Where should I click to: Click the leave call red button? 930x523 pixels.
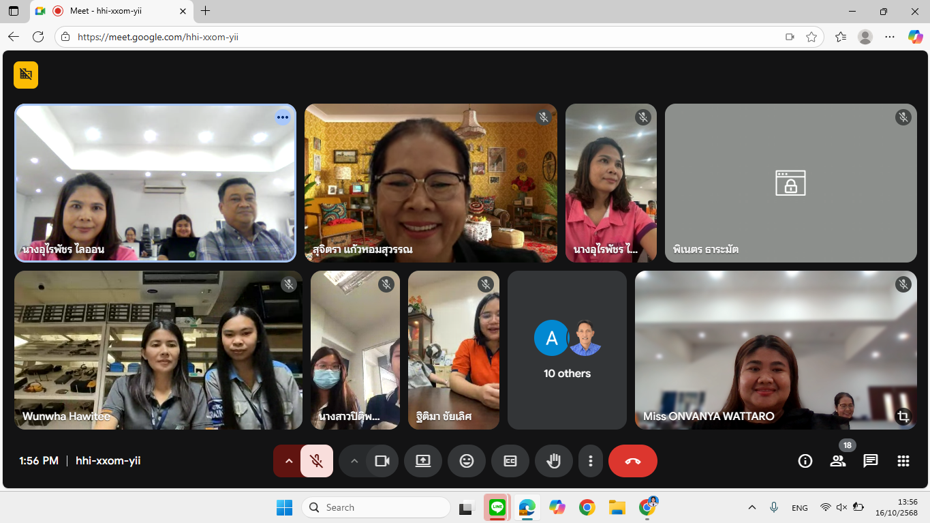(632, 461)
